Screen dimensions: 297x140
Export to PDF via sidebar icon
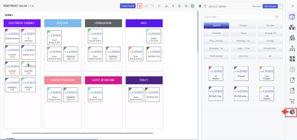(292, 80)
